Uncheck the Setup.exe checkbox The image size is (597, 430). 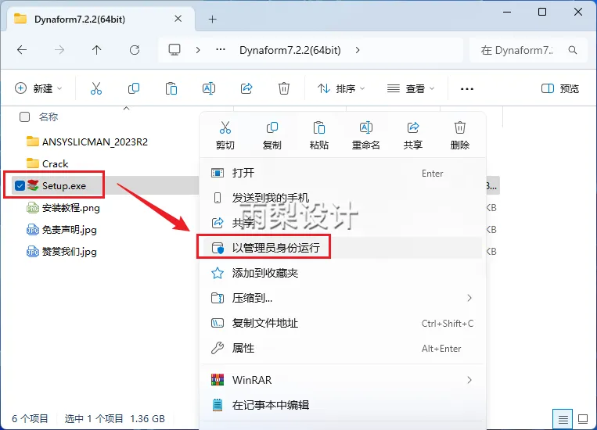[20, 186]
